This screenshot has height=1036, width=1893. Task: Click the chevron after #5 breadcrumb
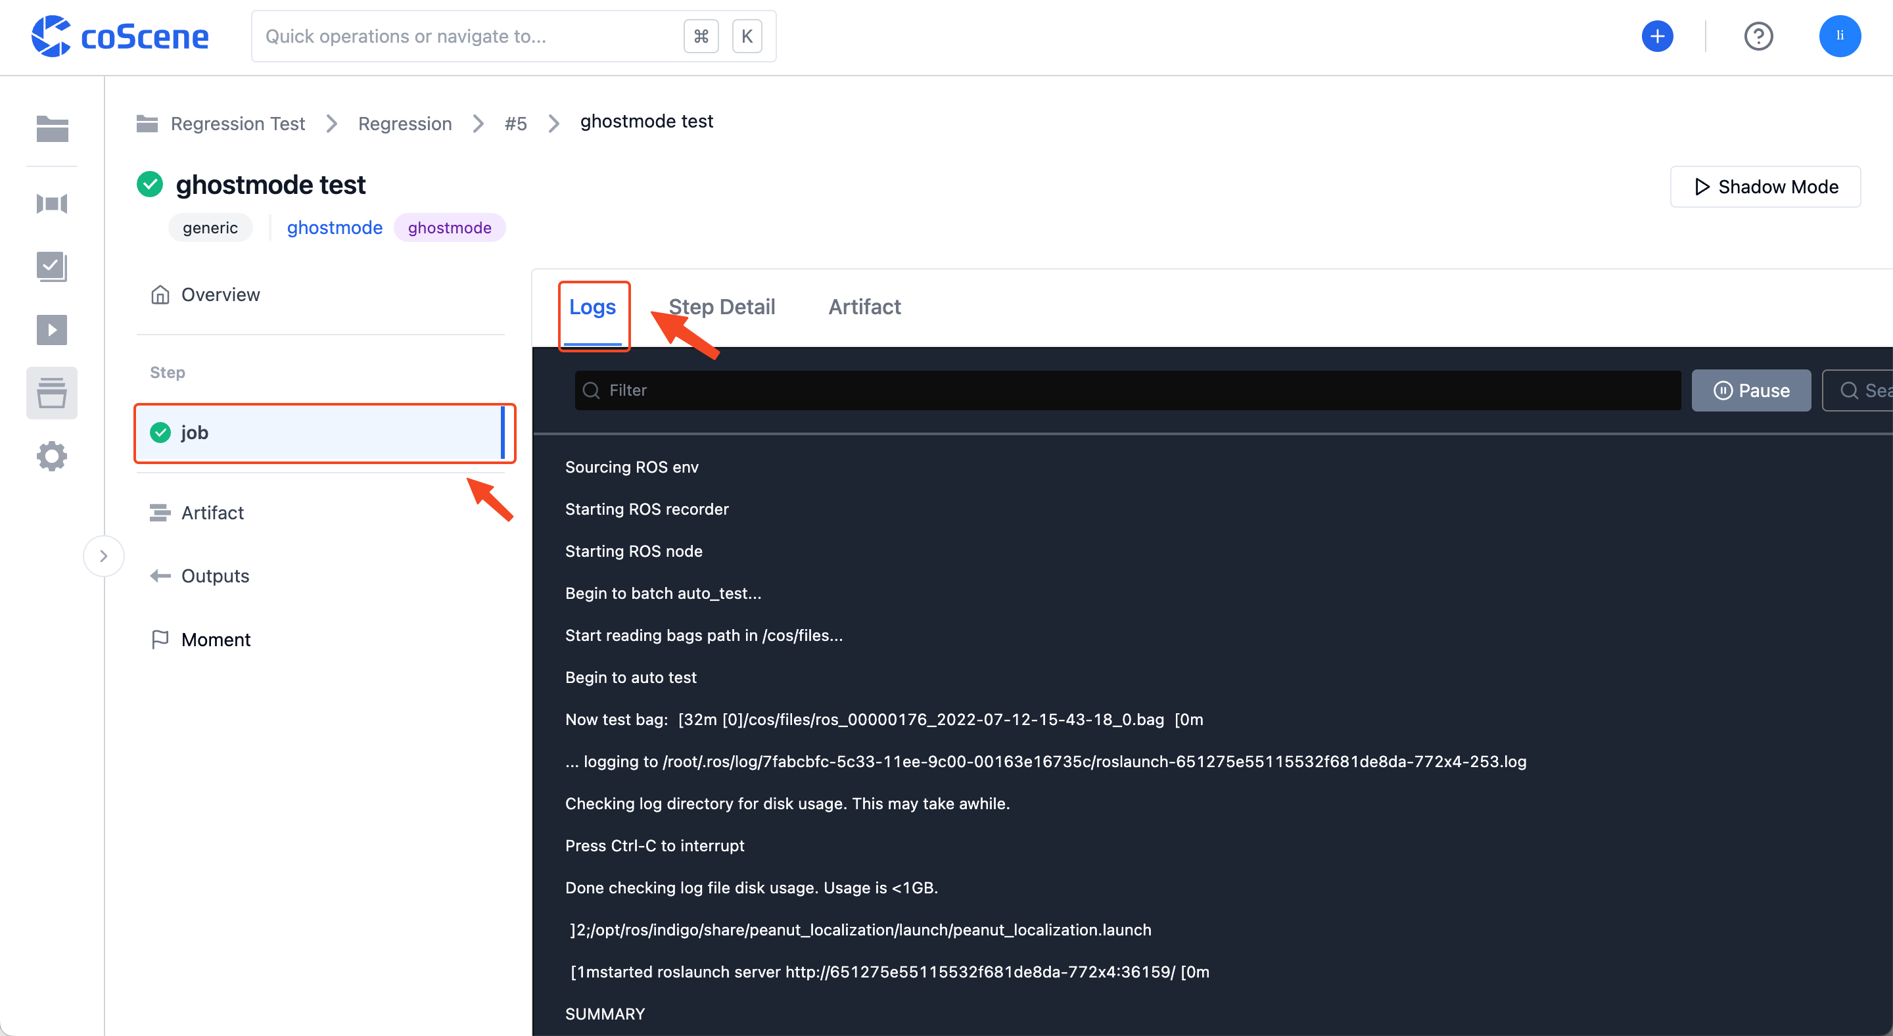pos(554,124)
